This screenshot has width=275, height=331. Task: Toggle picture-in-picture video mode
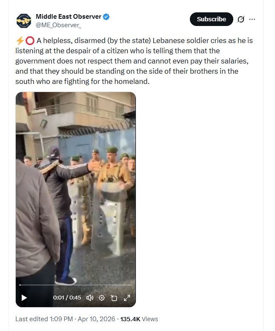114,298
